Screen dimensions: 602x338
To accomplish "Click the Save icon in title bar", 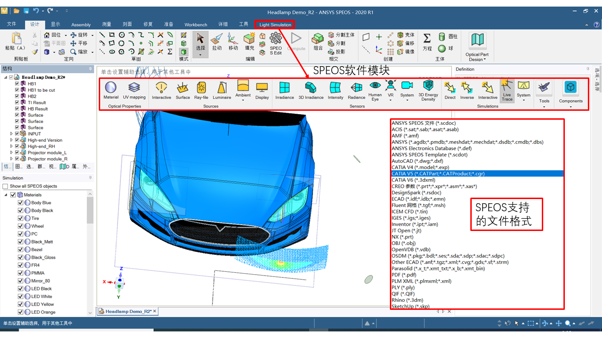I will pyautogui.click(x=26, y=10).
